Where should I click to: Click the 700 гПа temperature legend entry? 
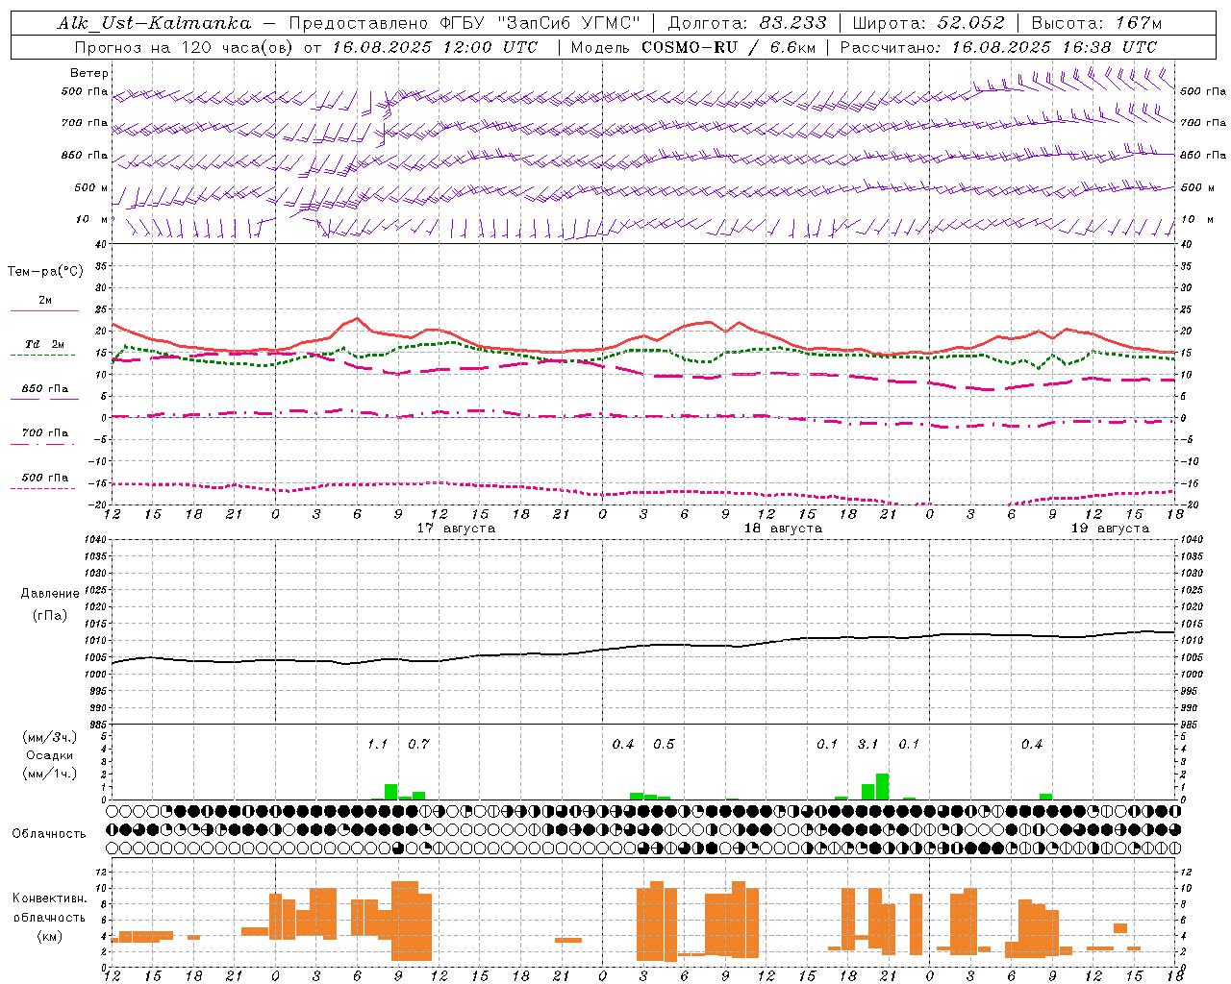tap(45, 432)
